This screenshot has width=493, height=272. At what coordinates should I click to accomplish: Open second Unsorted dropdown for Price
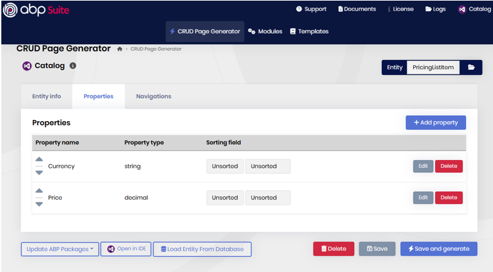[267, 198]
